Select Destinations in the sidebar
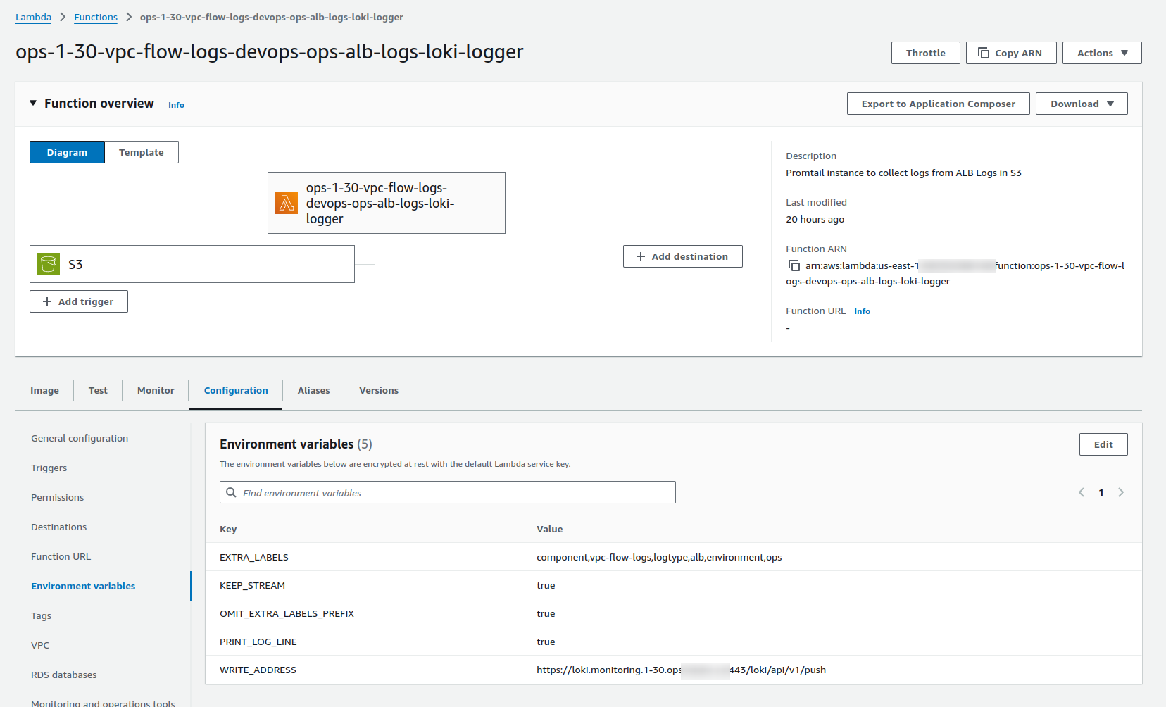 pyautogui.click(x=58, y=527)
